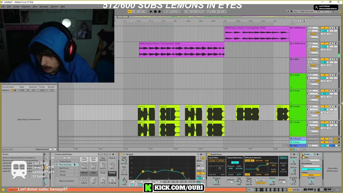Open the Edit menu
The width and height of the screenshot is (343, 193).
tap(9, 6)
